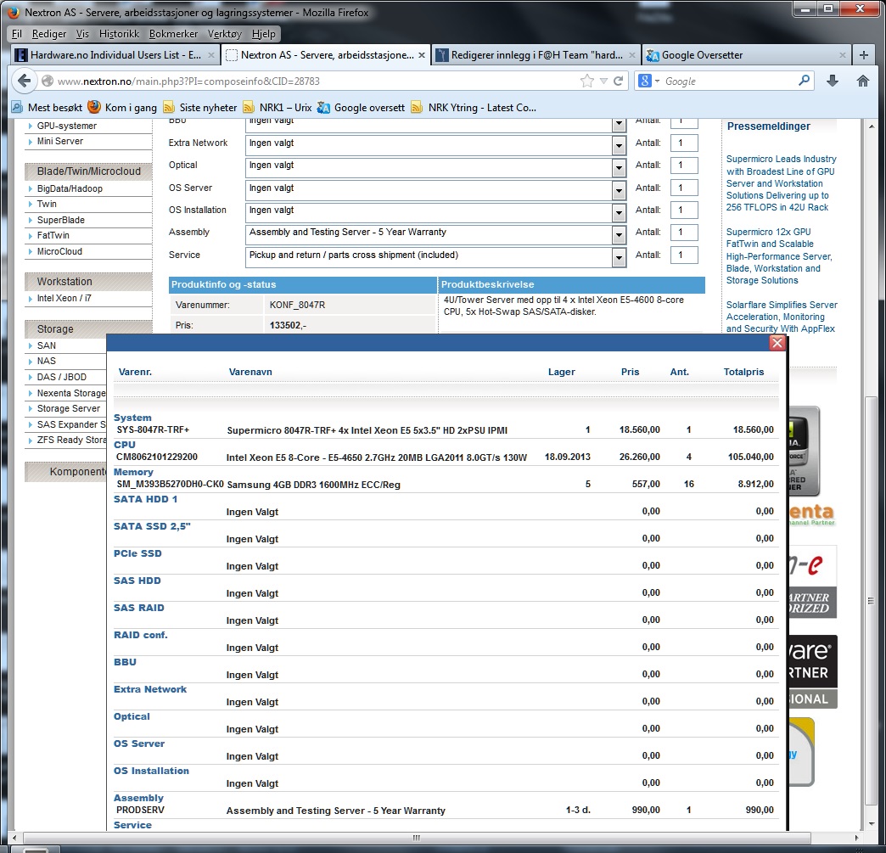Expand the OS Installation dropdown
The width and height of the screenshot is (886, 853).
click(619, 212)
